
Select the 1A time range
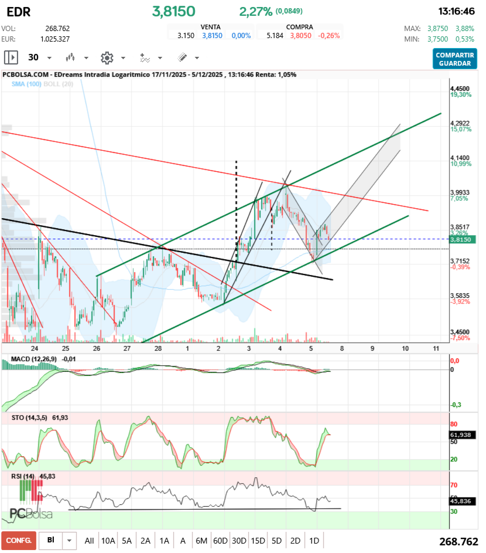(164, 541)
